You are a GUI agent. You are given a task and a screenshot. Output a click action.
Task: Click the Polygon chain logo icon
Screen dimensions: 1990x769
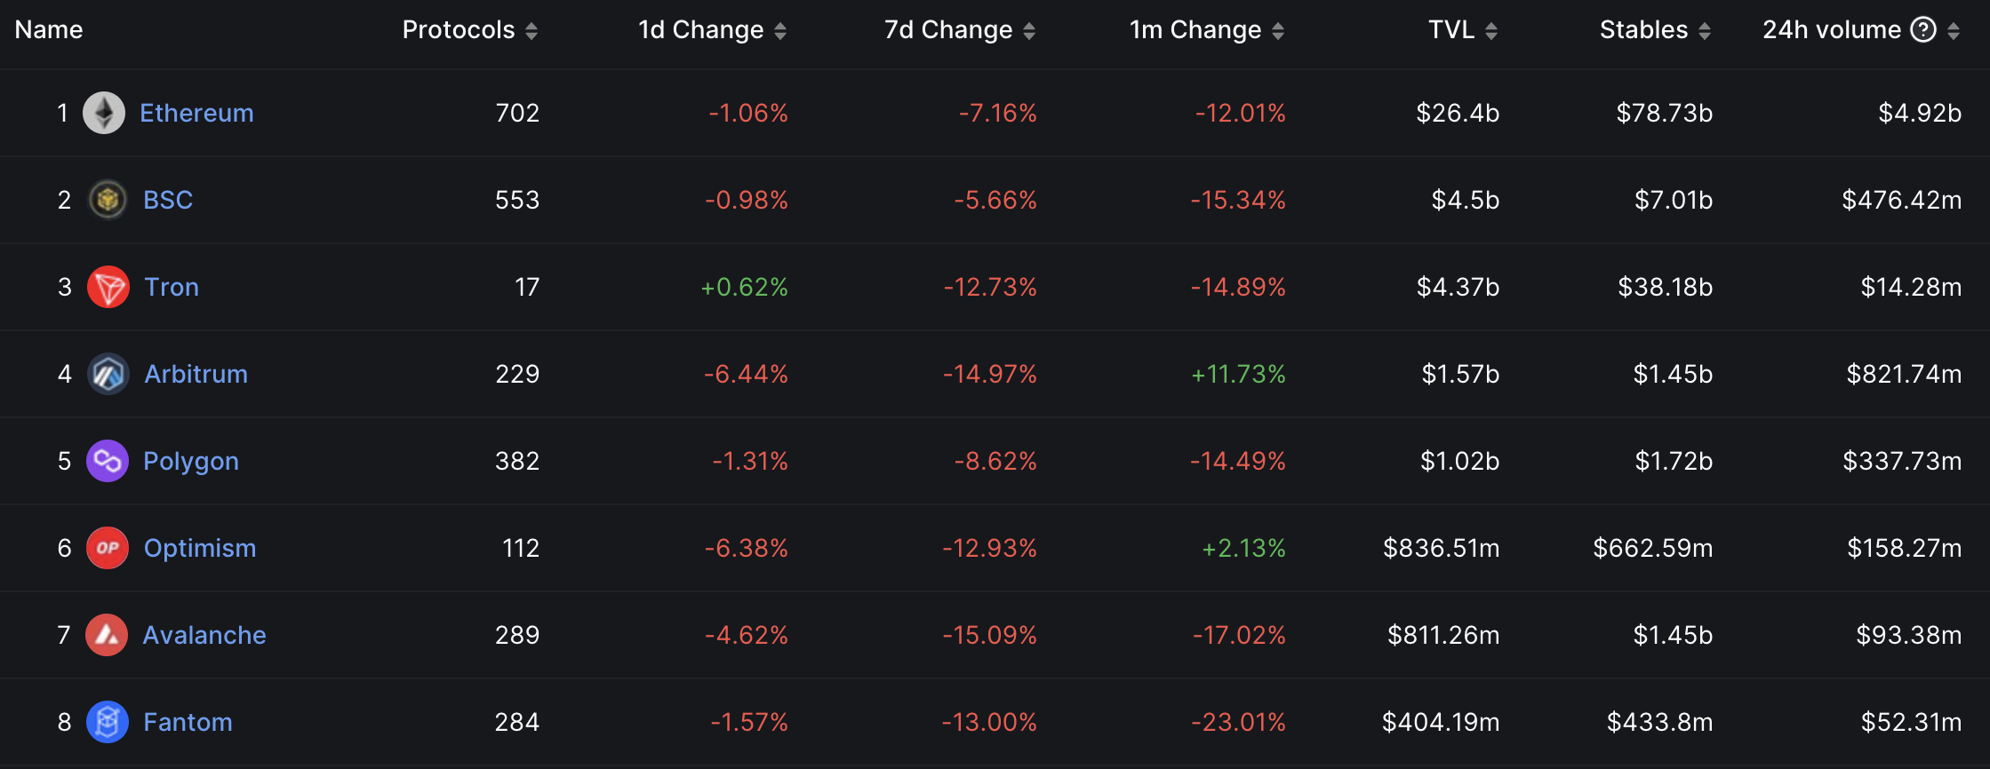pyautogui.click(x=108, y=461)
